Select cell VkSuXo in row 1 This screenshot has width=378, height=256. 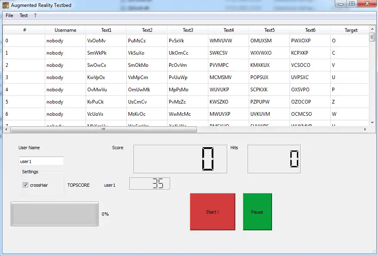[147, 53]
